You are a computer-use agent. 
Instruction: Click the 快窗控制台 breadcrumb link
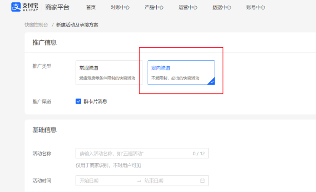(36, 25)
